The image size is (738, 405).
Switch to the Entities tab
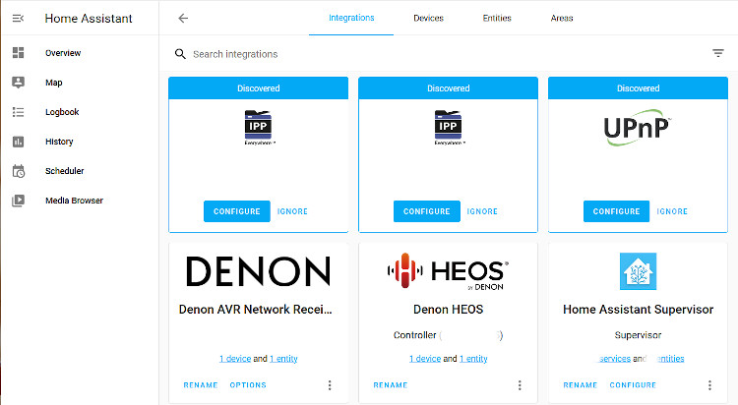[x=497, y=18]
